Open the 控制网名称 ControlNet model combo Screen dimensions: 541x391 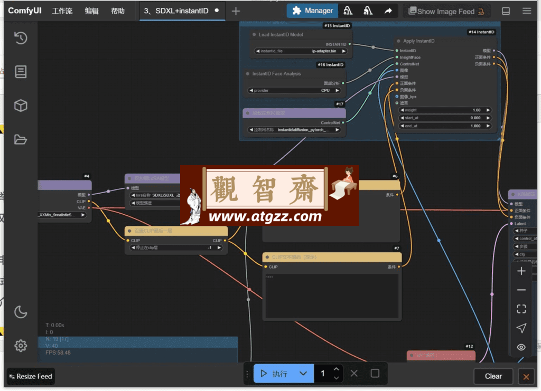tap(294, 130)
